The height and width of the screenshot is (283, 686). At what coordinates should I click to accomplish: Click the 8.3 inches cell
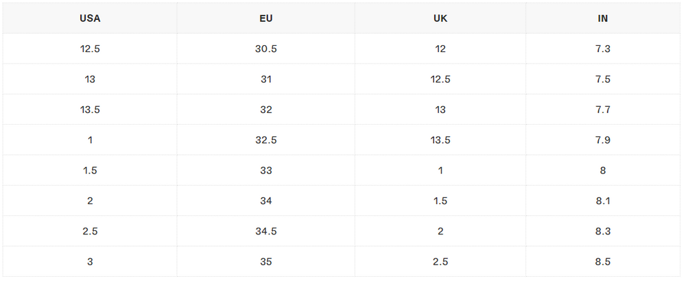coord(603,232)
